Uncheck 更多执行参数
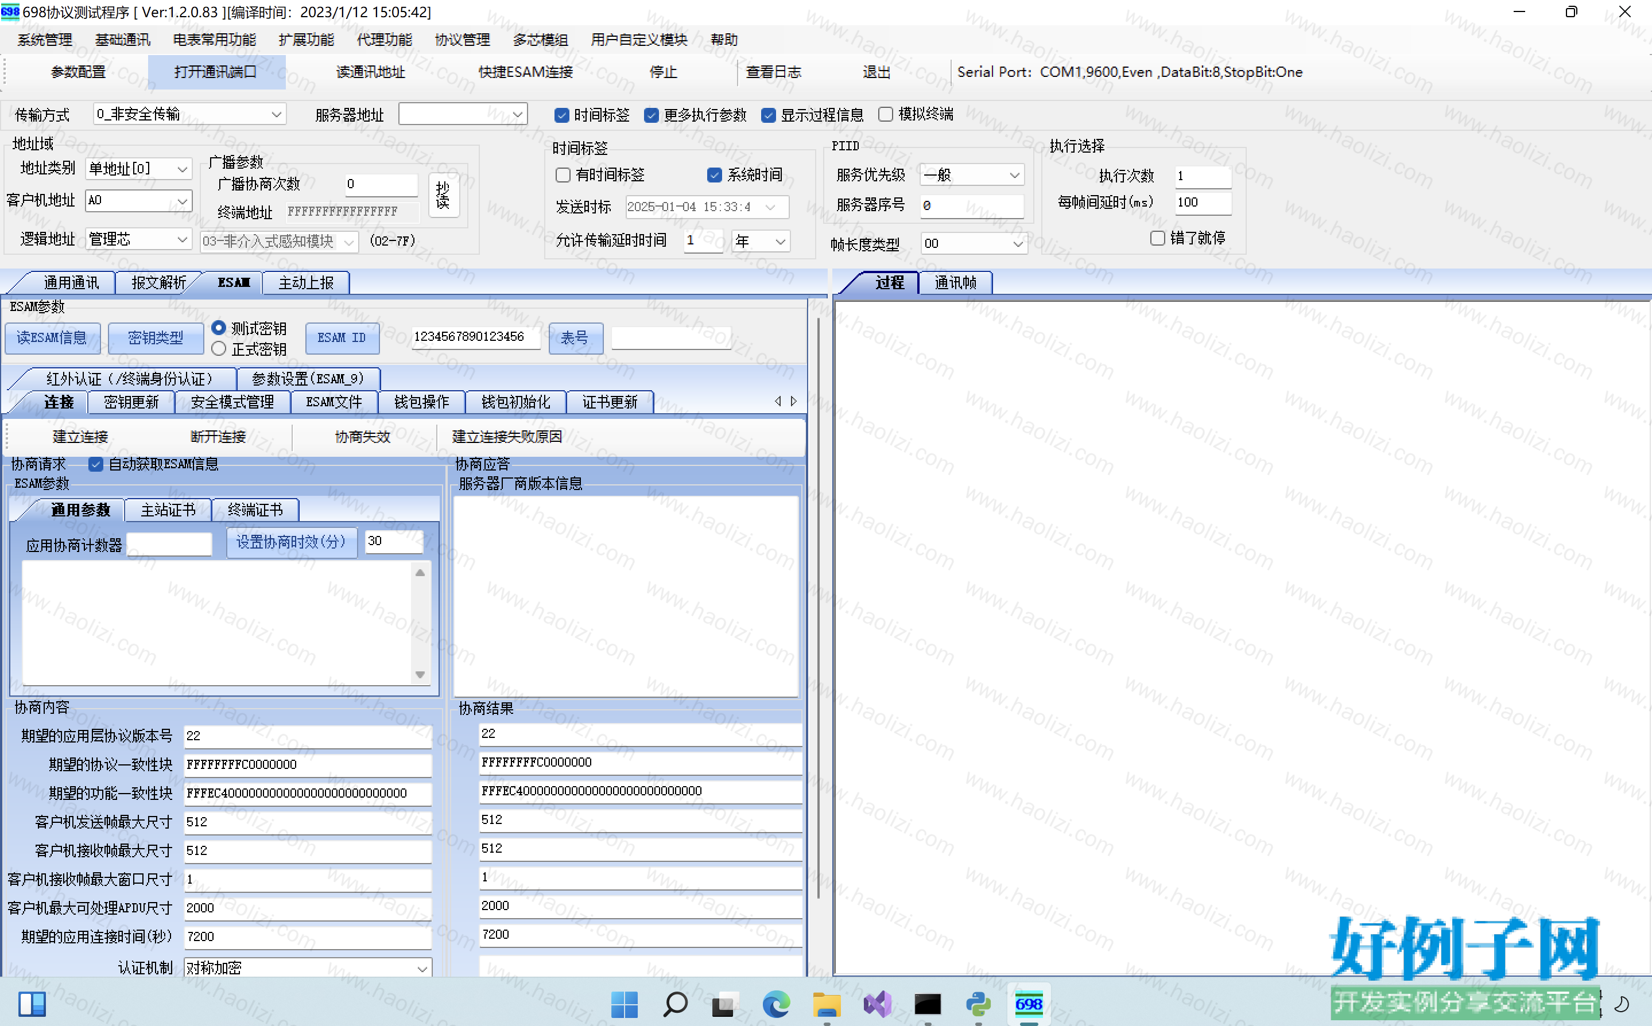Screen dimensions: 1652x1026 651,115
